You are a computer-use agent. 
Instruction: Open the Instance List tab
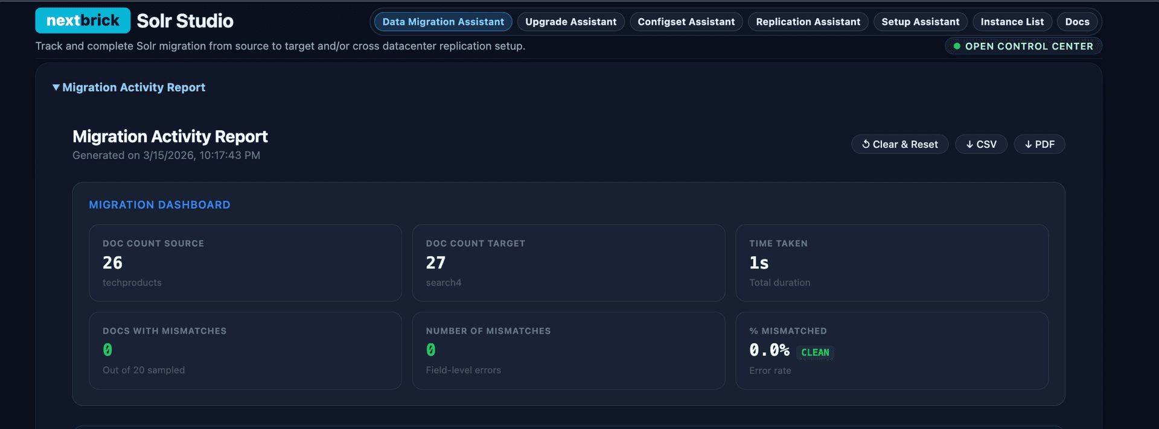[1012, 22]
